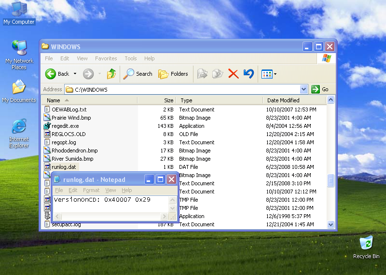This screenshot has height=275, width=386.
Task: Sort files by Size column header
Action: [157, 100]
